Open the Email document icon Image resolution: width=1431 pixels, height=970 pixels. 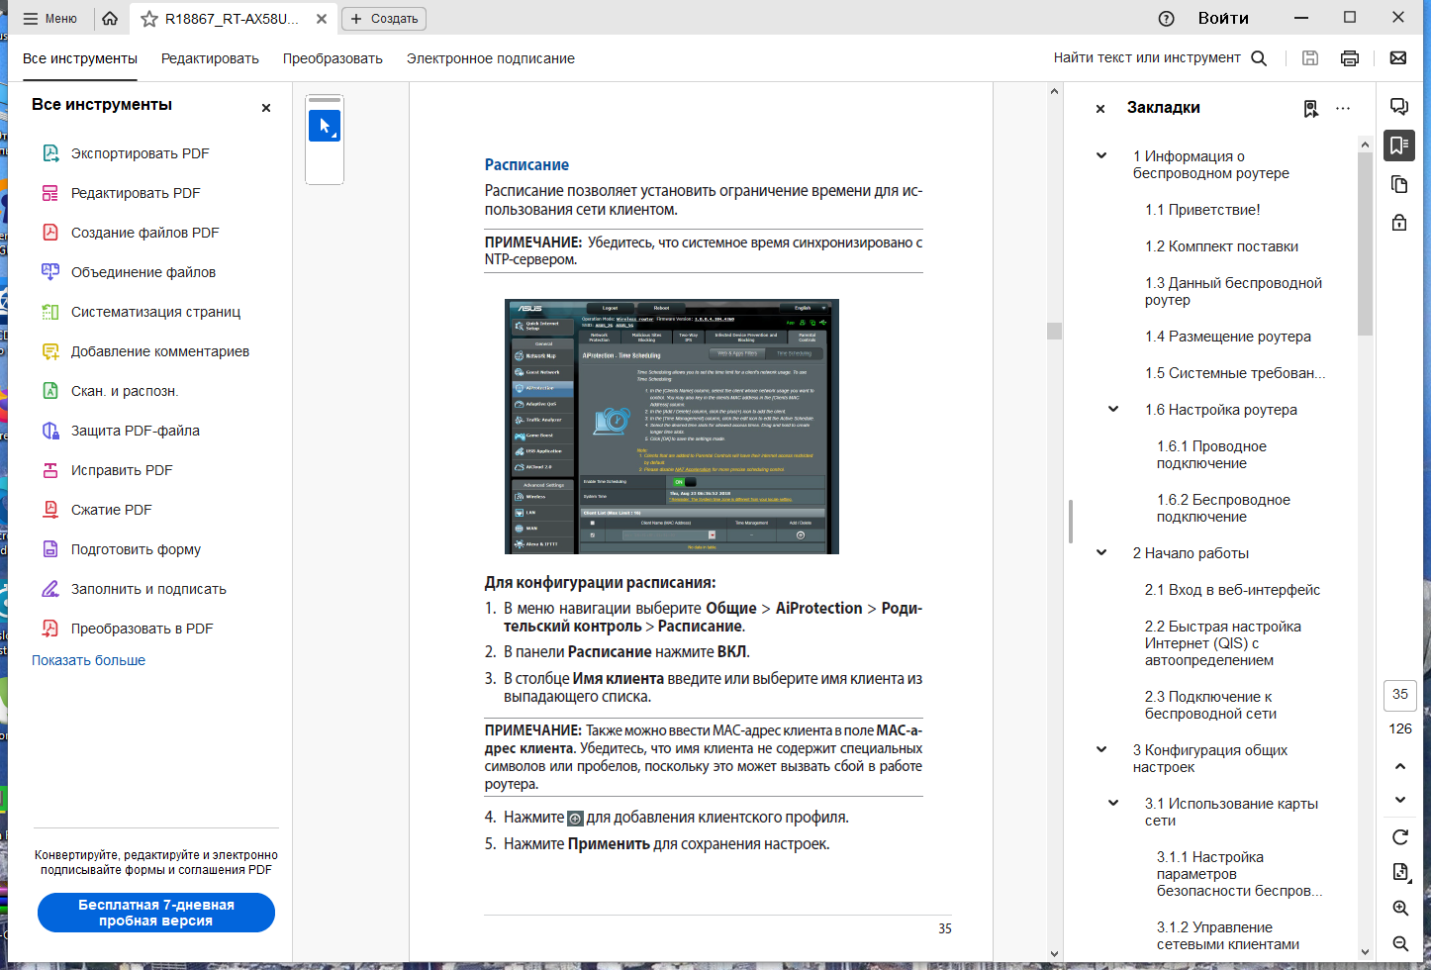coord(1398,57)
